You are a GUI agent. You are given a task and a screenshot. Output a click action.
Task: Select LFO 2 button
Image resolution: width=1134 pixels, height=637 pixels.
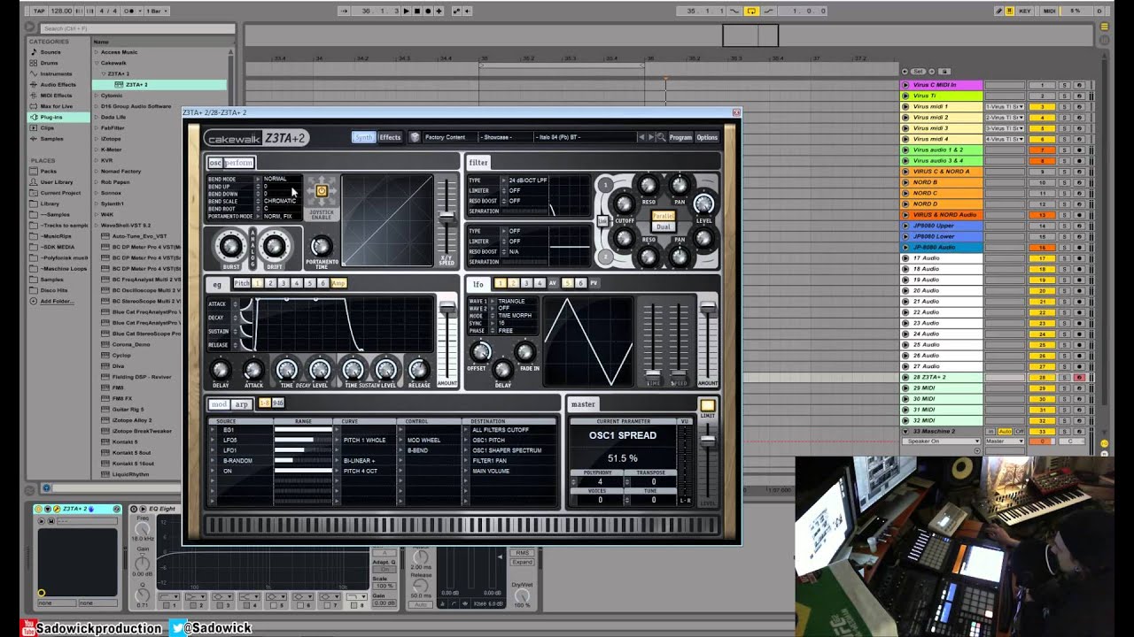click(x=513, y=283)
